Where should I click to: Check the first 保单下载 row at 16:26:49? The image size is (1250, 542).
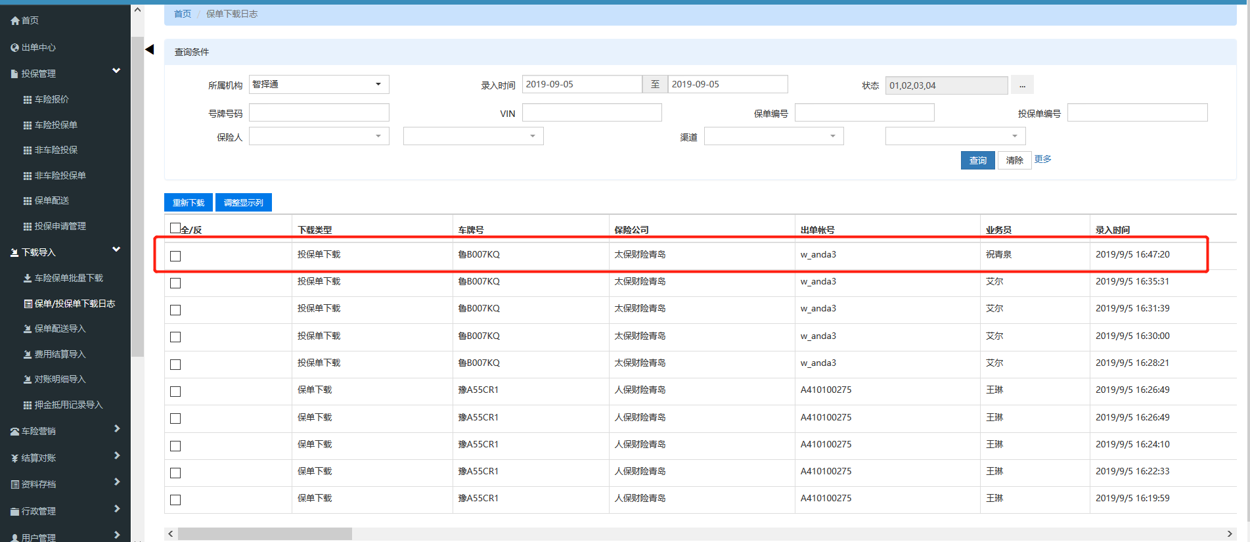[175, 392]
